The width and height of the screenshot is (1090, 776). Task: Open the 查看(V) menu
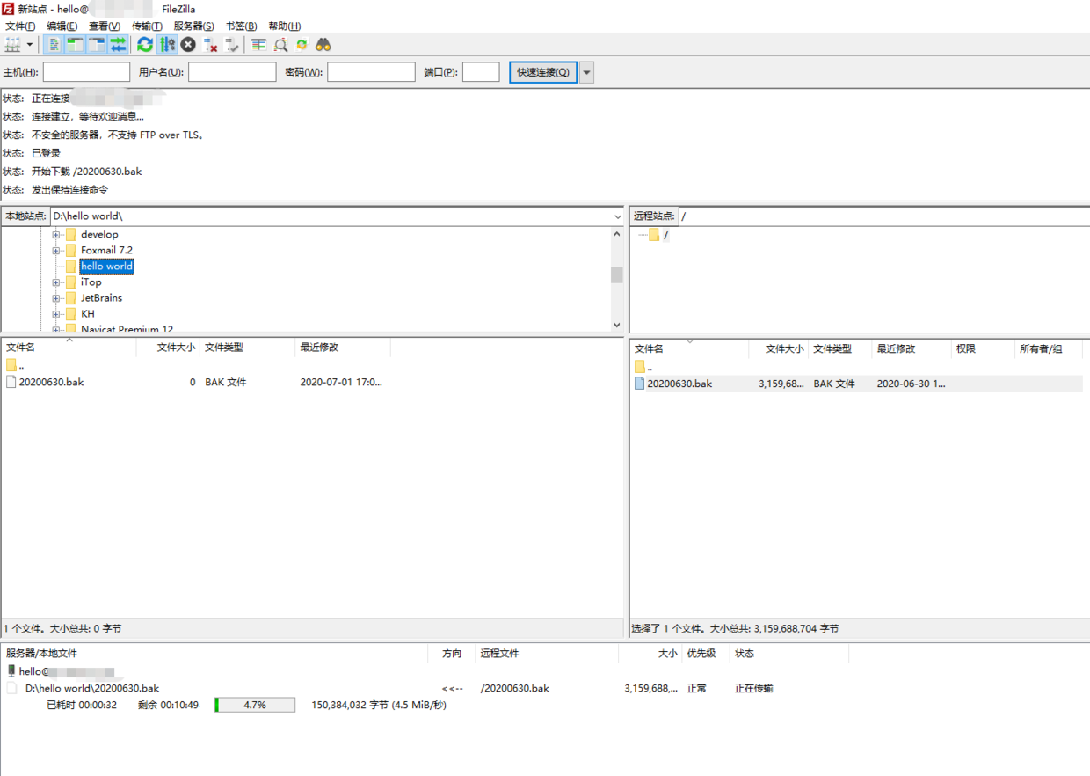coord(105,26)
